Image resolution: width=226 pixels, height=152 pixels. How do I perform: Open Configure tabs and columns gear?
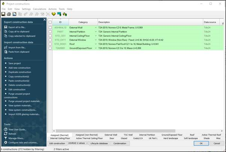tap(6, 143)
